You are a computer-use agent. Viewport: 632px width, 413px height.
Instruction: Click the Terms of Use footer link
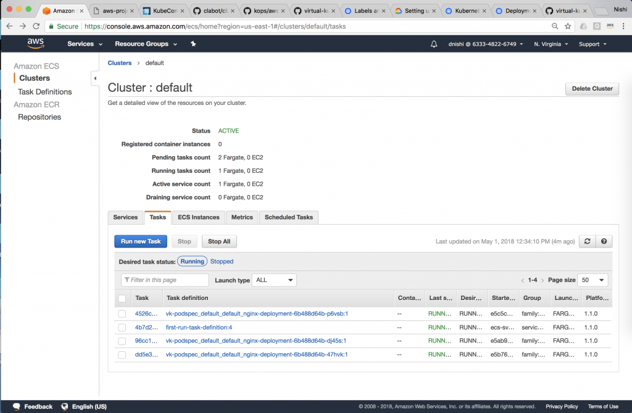[x=603, y=406]
